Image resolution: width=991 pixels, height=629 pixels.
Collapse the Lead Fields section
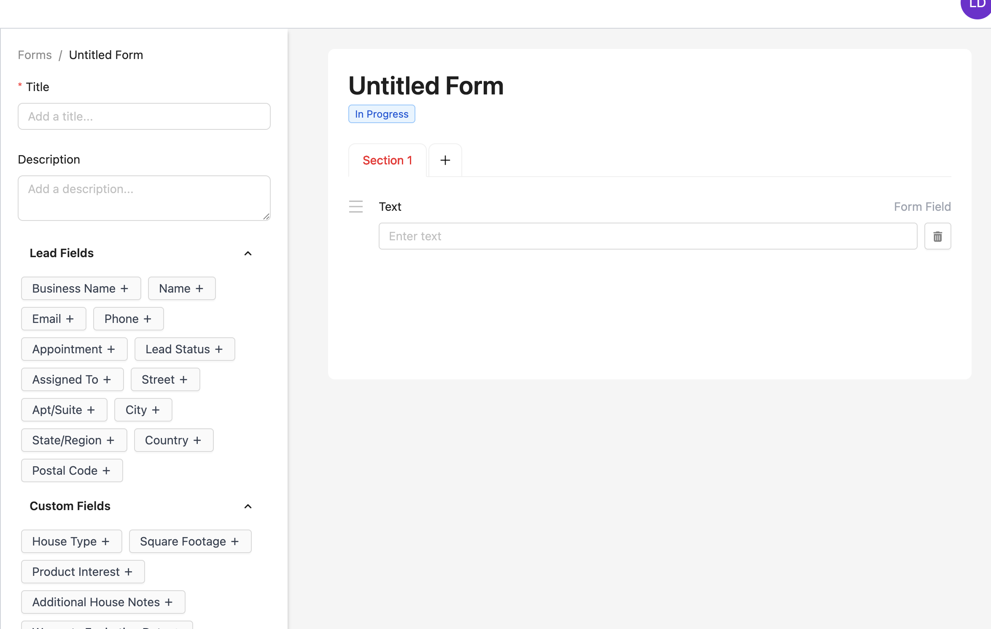[x=248, y=253]
